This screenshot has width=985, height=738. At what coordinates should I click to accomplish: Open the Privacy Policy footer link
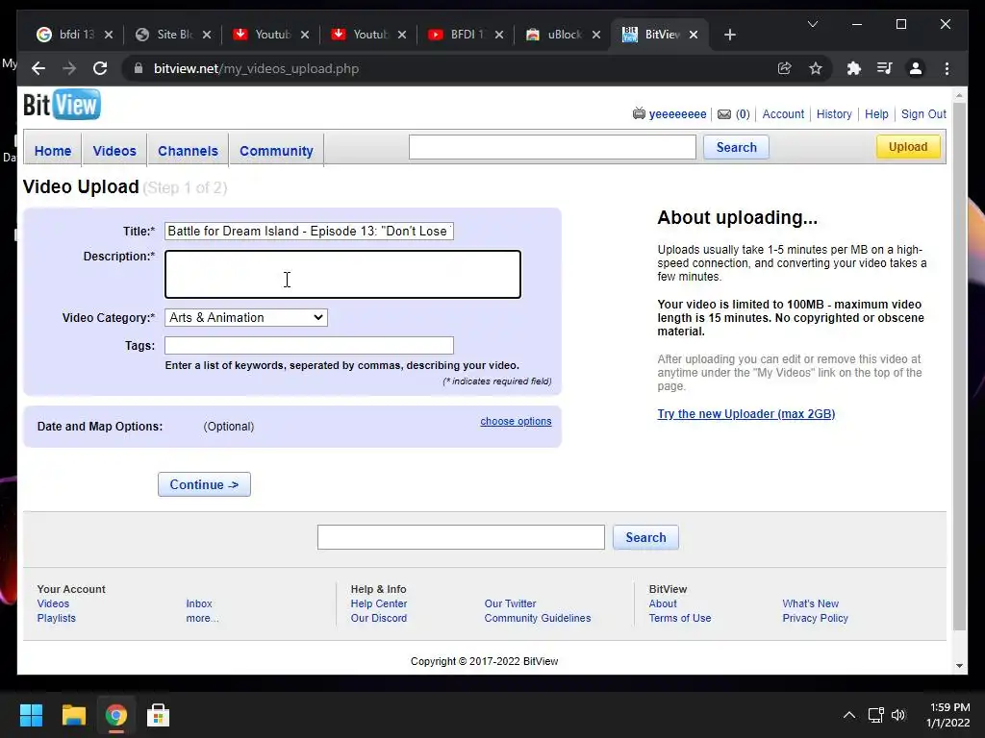tap(816, 618)
